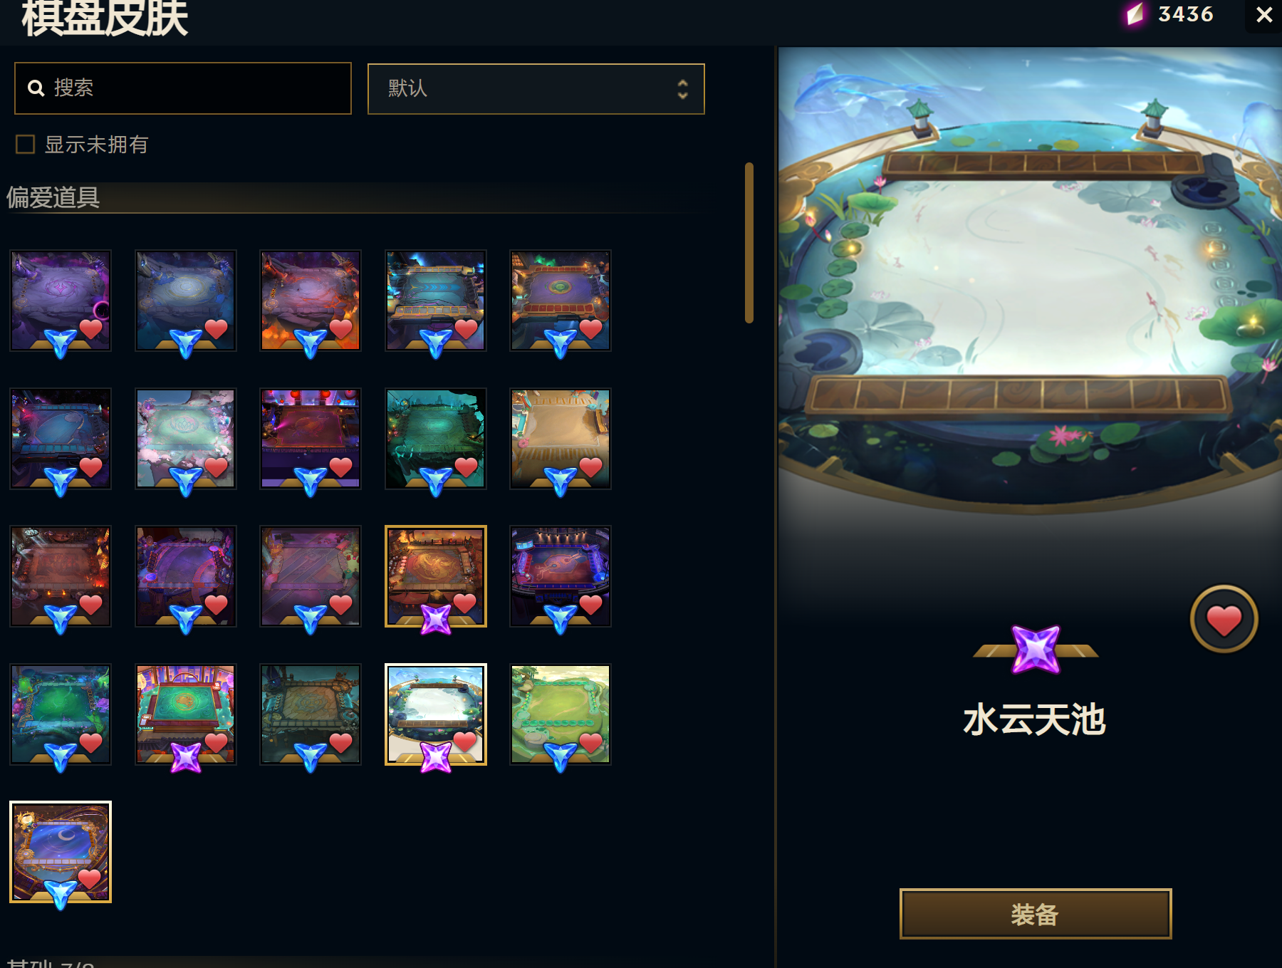Click the 装备 equip button

coord(1036,914)
